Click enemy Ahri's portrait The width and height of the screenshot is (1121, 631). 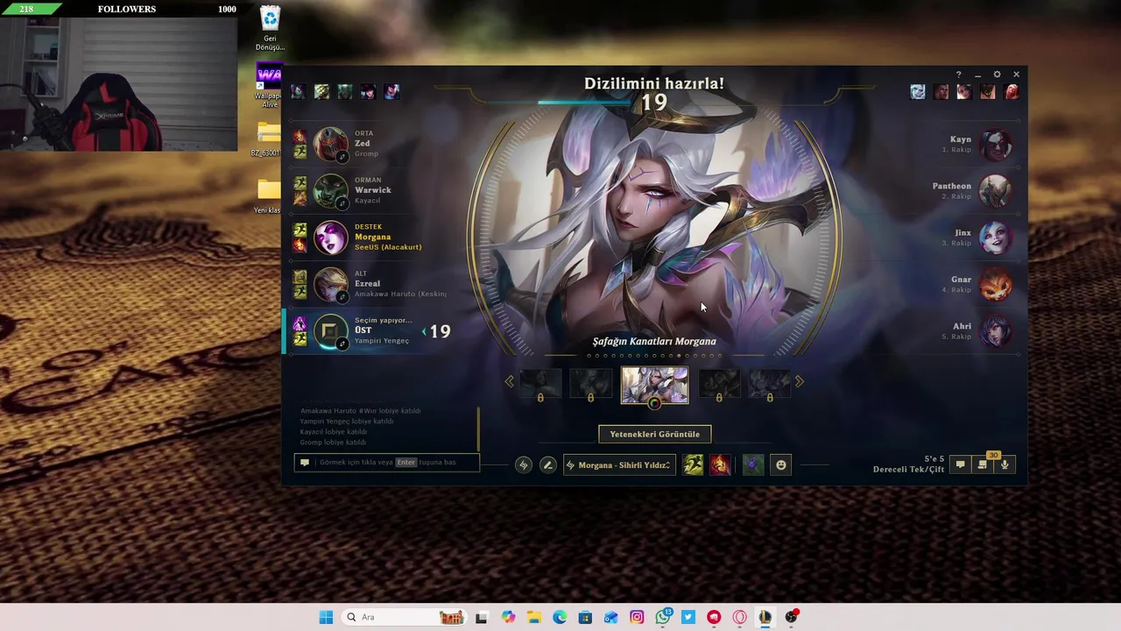click(996, 331)
